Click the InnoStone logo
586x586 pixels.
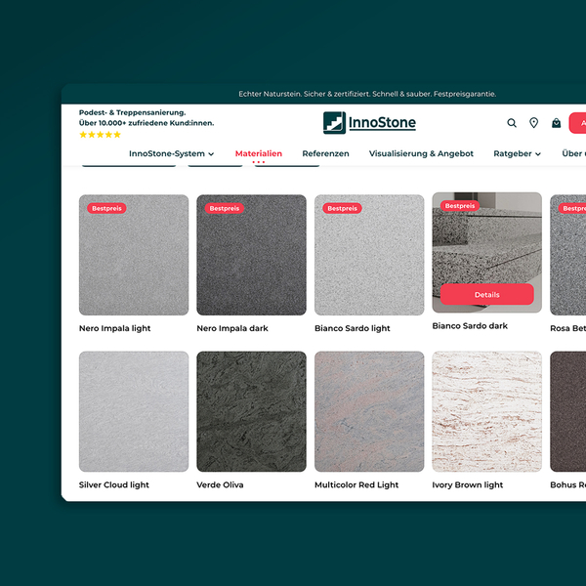[369, 123]
